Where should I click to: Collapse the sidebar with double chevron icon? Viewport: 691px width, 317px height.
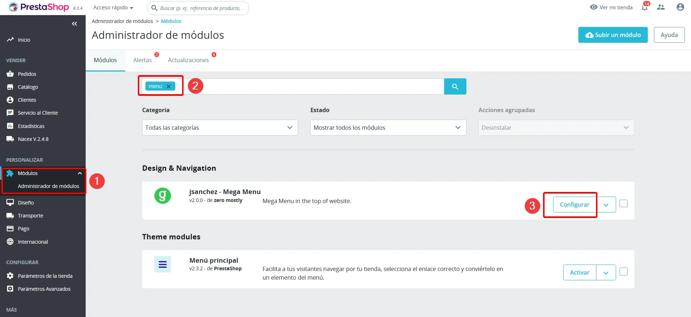(74, 24)
